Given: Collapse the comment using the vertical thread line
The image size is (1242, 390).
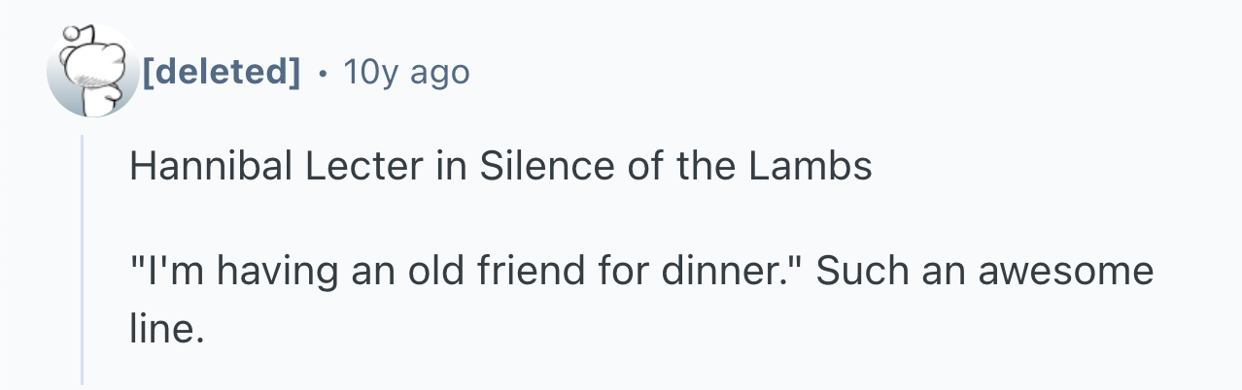Looking at the screenshot, I should (x=83, y=260).
